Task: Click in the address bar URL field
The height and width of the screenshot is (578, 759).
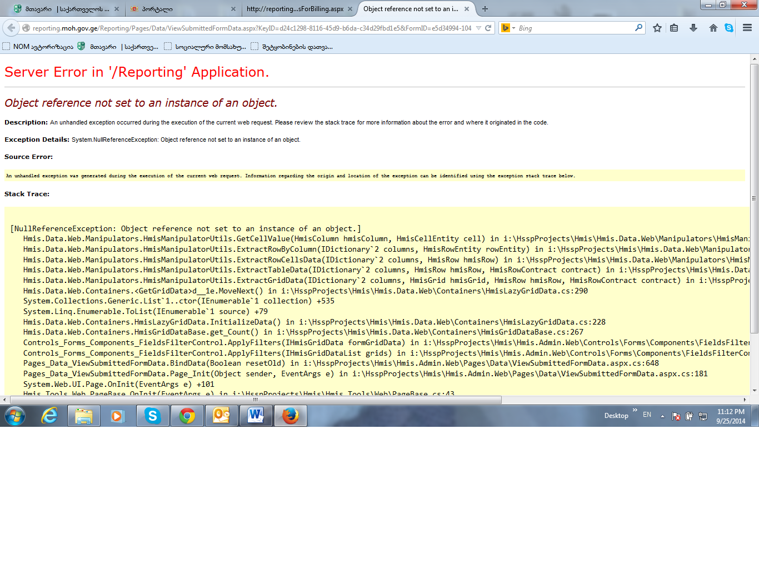Action: pyautogui.click(x=250, y=28)
